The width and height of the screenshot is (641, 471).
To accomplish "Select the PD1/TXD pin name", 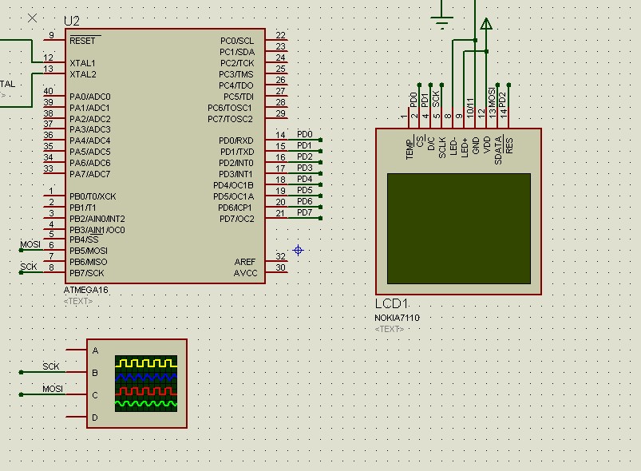I will click(x=237, y=152).
